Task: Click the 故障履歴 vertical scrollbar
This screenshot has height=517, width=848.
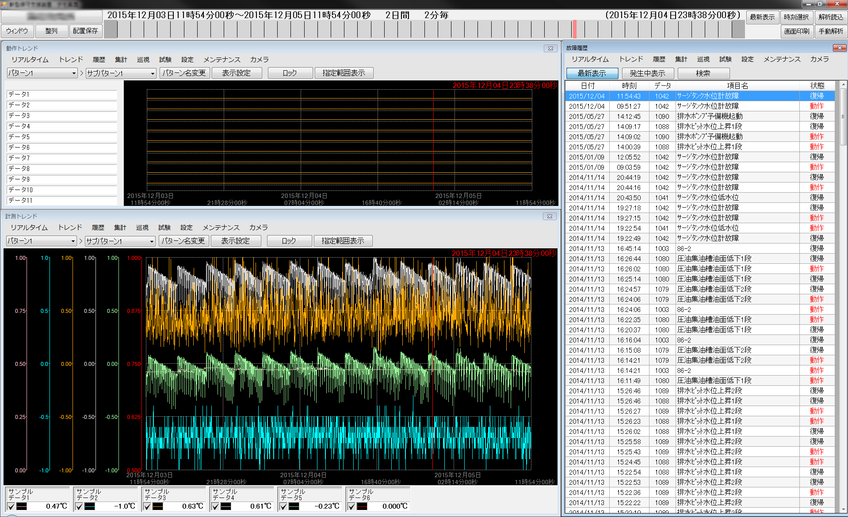Action: (843, 118)
